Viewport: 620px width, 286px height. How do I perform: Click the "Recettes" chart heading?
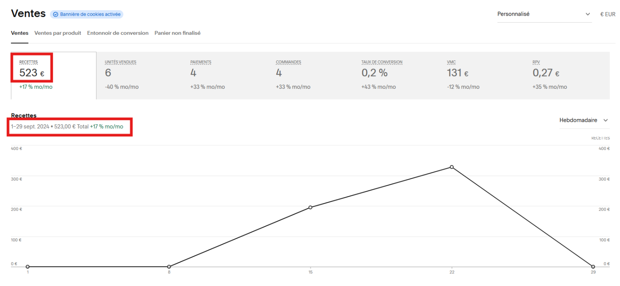[23, 115]
